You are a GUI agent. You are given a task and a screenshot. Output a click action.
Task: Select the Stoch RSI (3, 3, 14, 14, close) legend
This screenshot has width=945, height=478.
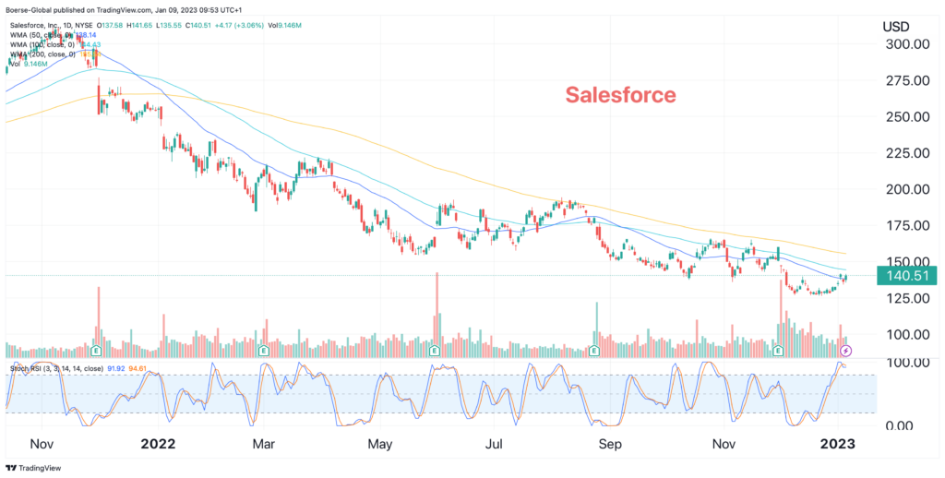(x=55, y=367)
